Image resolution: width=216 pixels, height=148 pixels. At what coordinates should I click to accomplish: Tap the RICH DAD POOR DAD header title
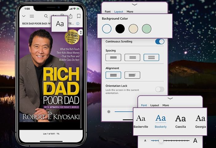coord(48,23)
